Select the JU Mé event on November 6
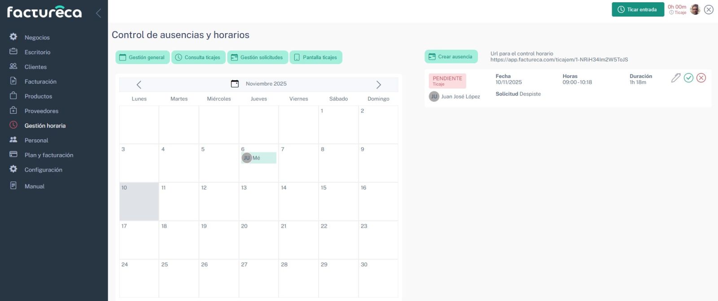The height and width of the screenshot is (301, 718). point(258,158)
